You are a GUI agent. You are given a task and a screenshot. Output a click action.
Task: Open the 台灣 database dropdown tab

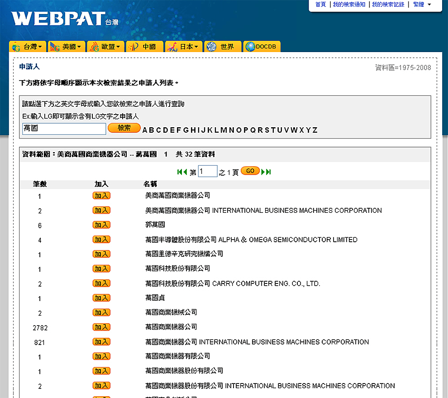28,47
